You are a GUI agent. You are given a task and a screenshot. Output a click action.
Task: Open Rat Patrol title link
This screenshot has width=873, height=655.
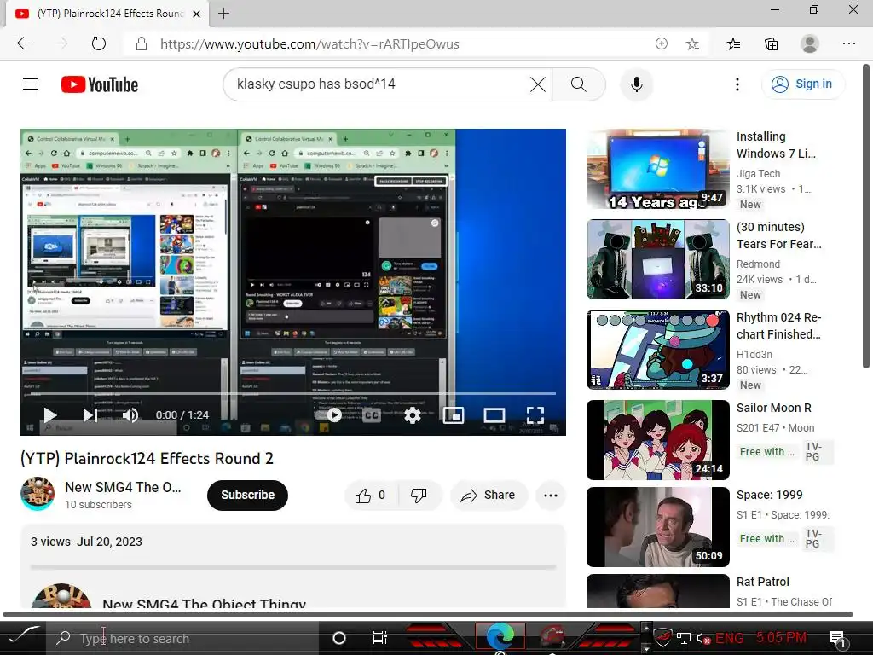click(763, 582)
